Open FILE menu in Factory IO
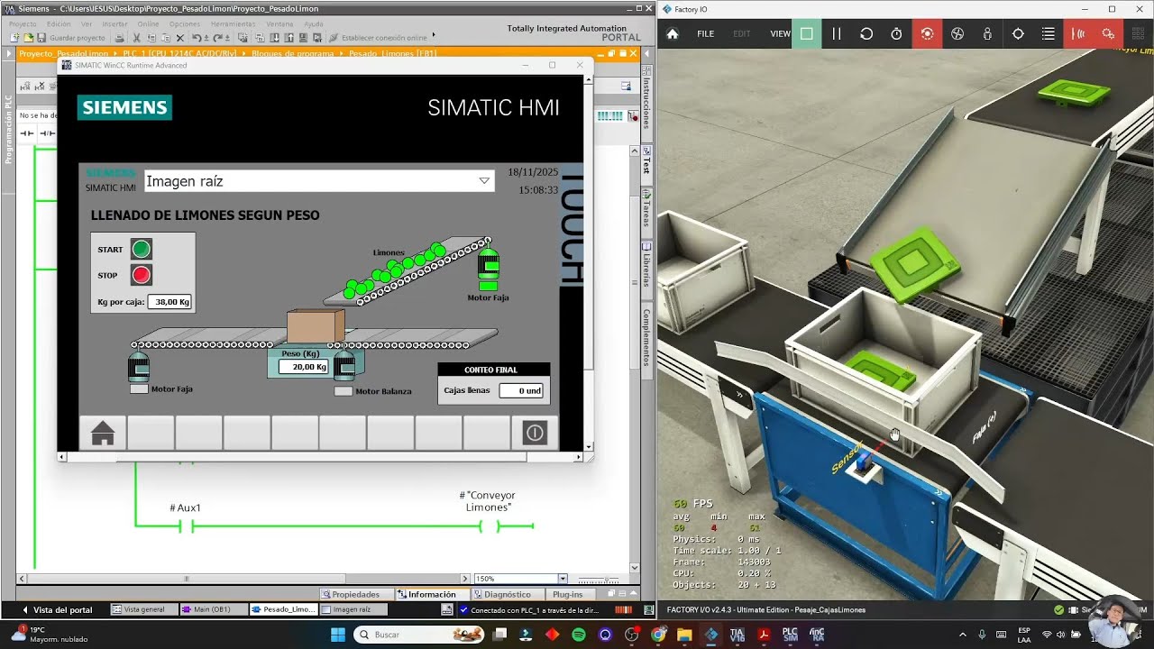Image resolution: width=1154 pixels, height=649 pixels. click(x=705, y=33)
